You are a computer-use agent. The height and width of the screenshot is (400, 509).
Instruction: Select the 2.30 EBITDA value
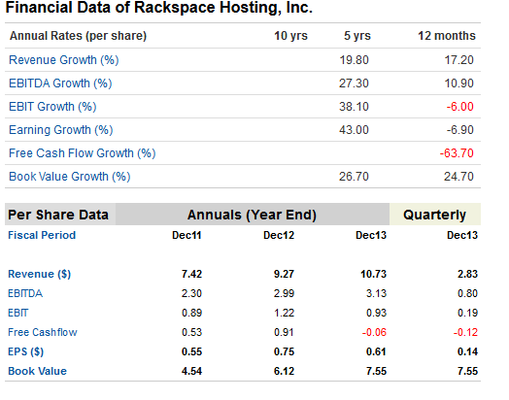pyautogui.click(x=191, y=293)
